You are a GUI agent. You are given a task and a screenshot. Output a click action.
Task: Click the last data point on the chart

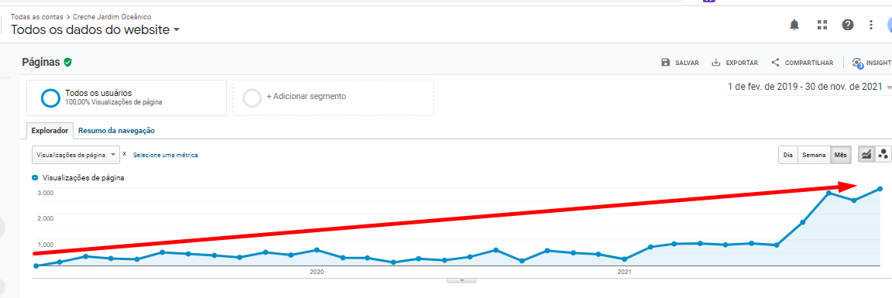click(880, 189)
